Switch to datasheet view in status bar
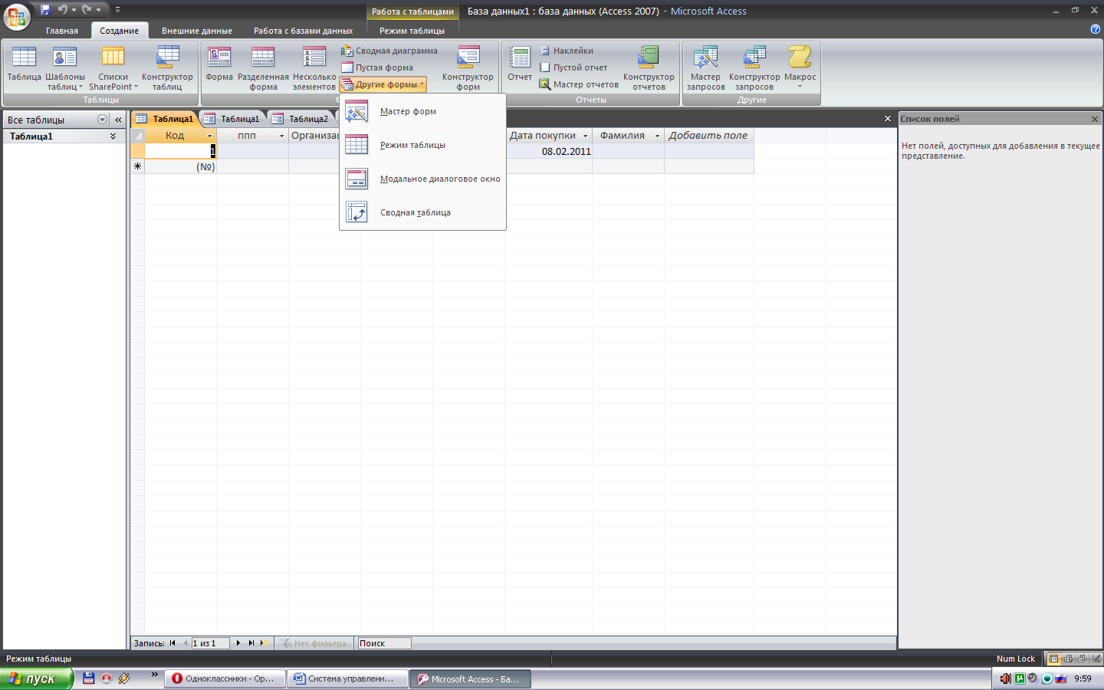1104x690 pixels. point(1053,659)
